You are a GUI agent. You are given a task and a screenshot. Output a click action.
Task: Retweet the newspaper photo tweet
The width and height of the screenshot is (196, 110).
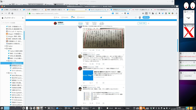(90, 50)
